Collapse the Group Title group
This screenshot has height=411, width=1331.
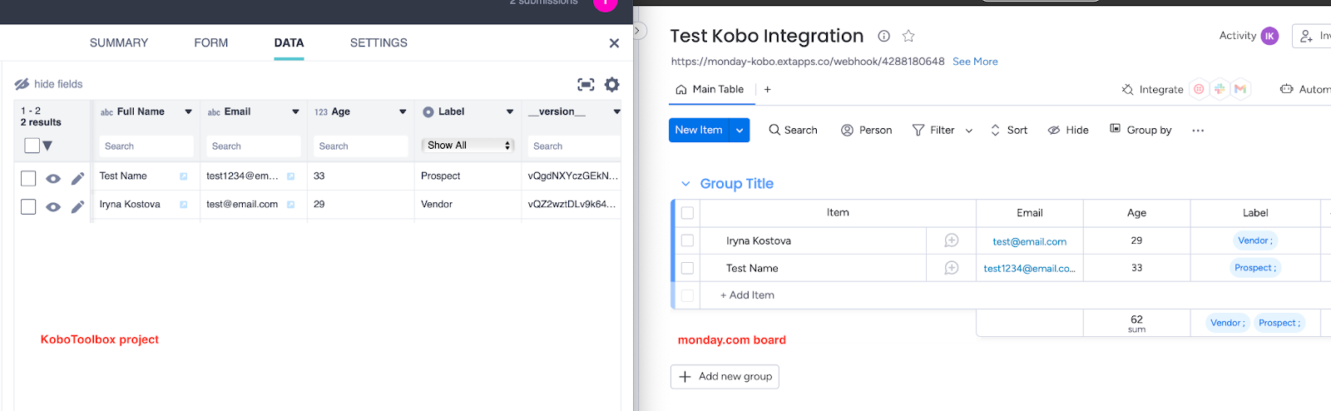click(685, 184)
